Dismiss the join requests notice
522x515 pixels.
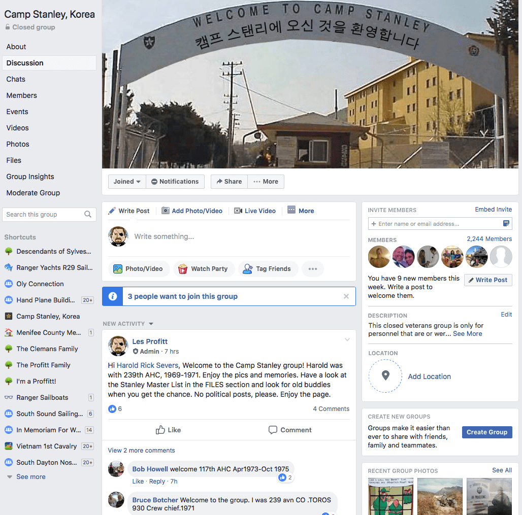346,296
